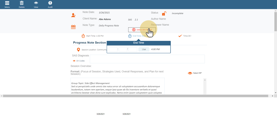The width and height of the screenshot is (277, 118).
Task: Click the minutes field in End Time popup
Action: (123, 49)
